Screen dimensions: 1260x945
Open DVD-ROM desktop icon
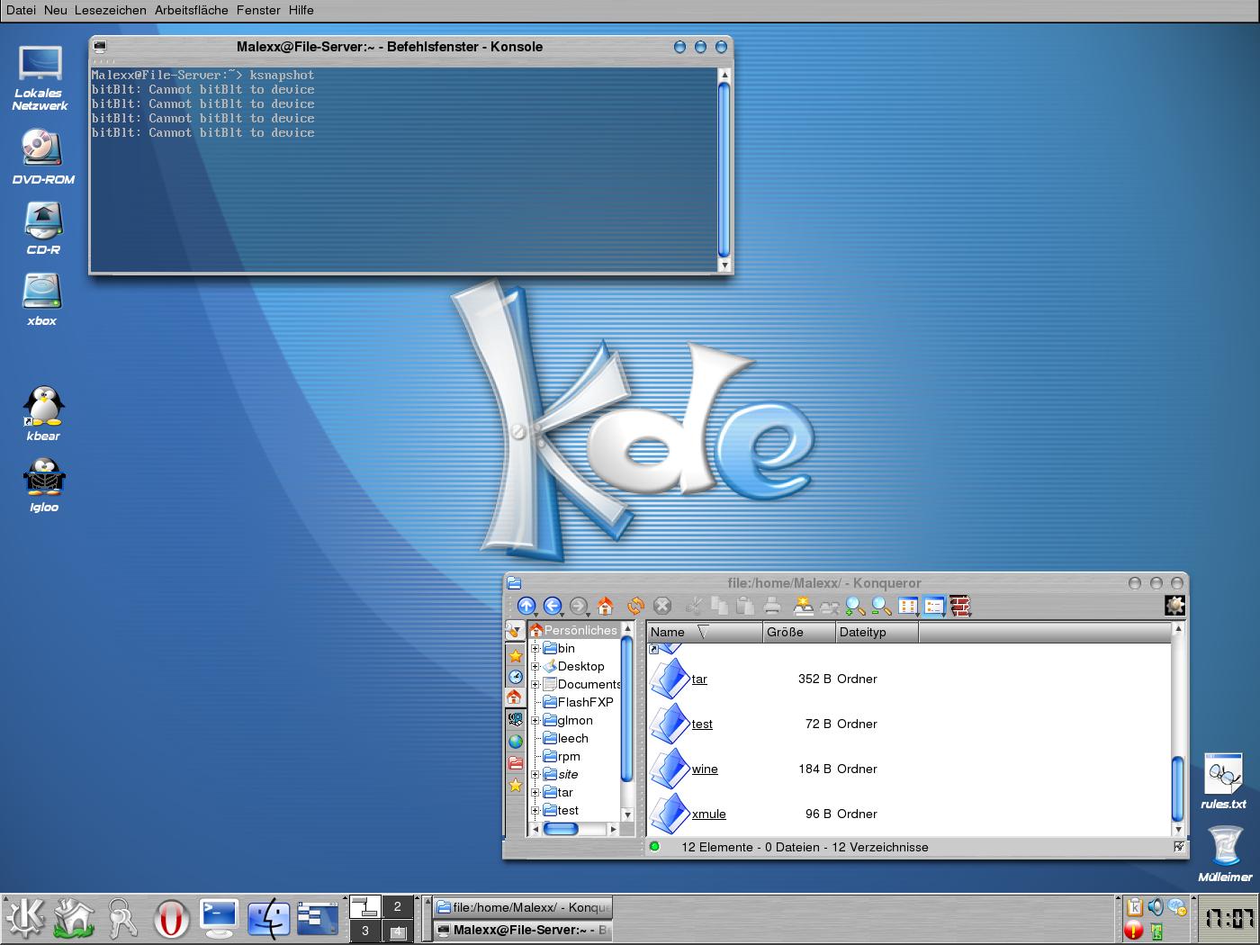tap(42, 157)
